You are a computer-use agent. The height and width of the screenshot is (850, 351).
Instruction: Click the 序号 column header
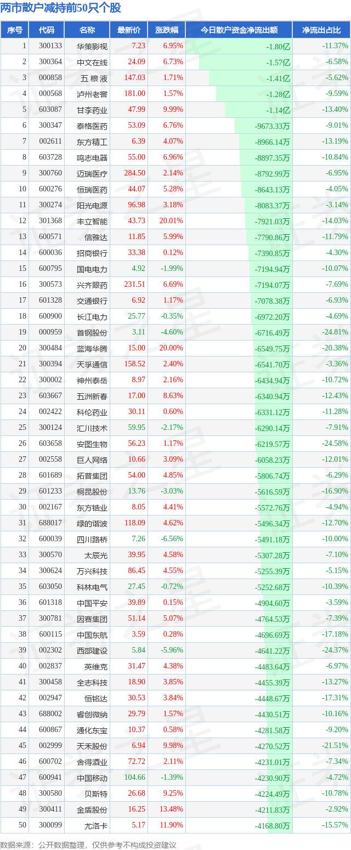coord(14,30)
